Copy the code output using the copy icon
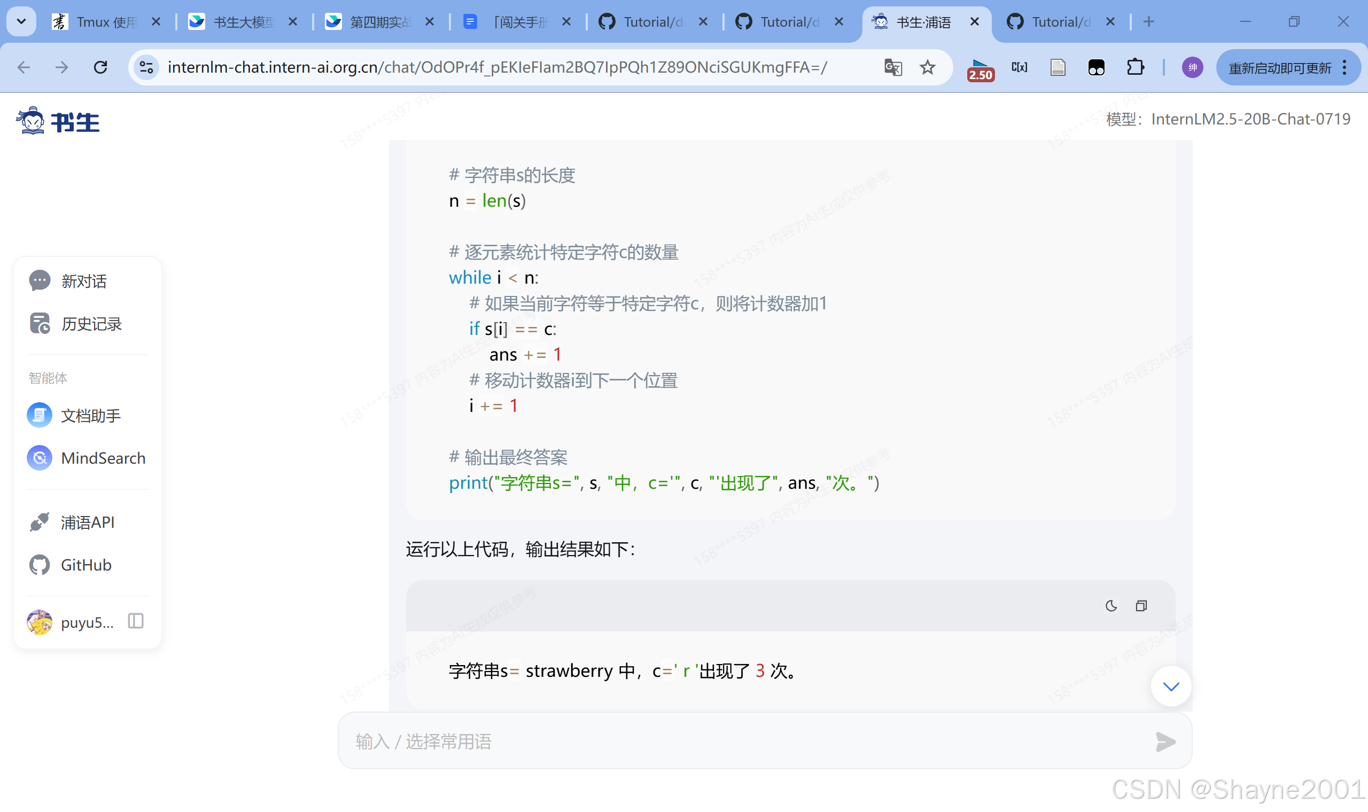Image resolution: width=1368 pixels, height=812 pixels. point(1142,606)
